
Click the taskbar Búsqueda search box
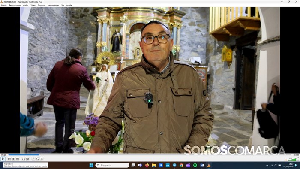click(x=112, y=165)
